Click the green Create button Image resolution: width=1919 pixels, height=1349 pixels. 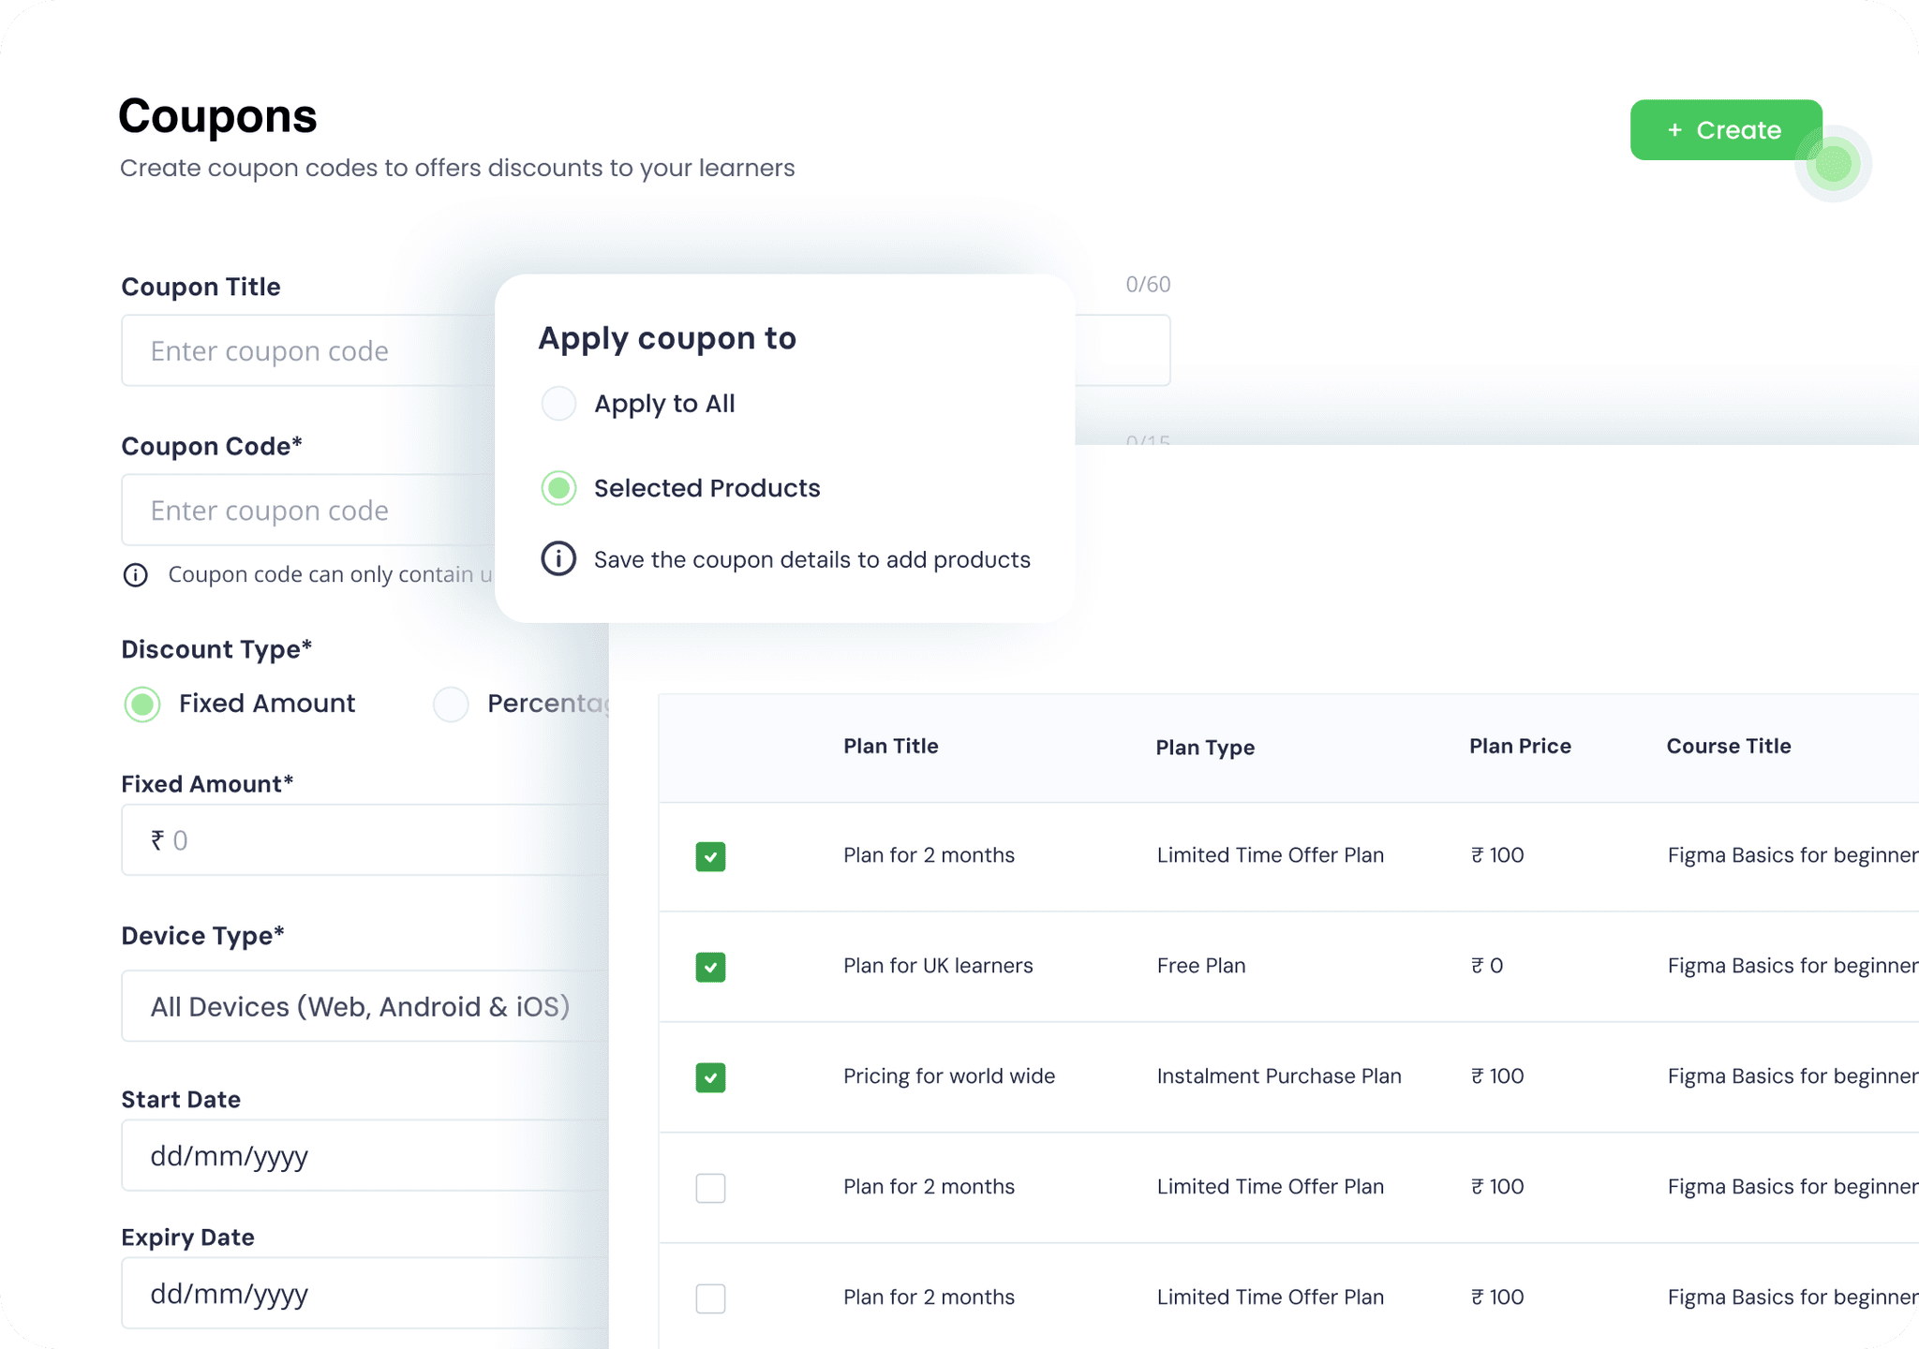click(1726, 130)
